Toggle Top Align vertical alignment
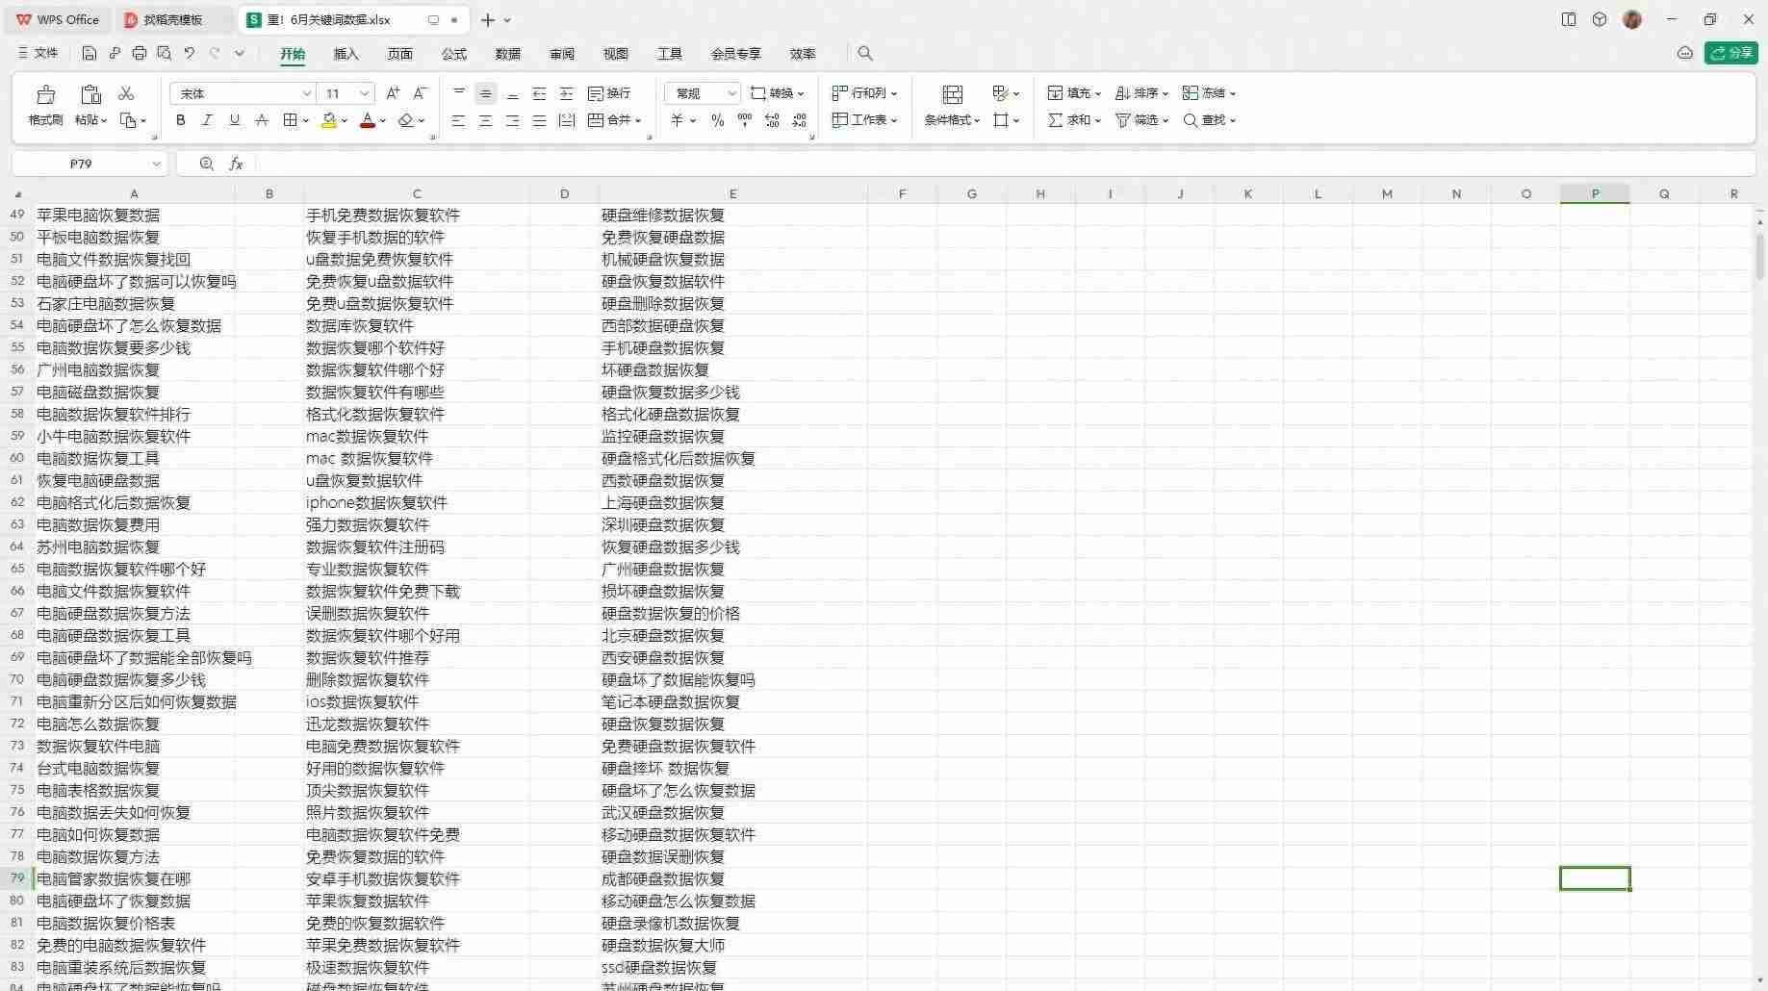The height and width of the screenshot is (991, 1768). pyautogui.click(x=458, y=93)
